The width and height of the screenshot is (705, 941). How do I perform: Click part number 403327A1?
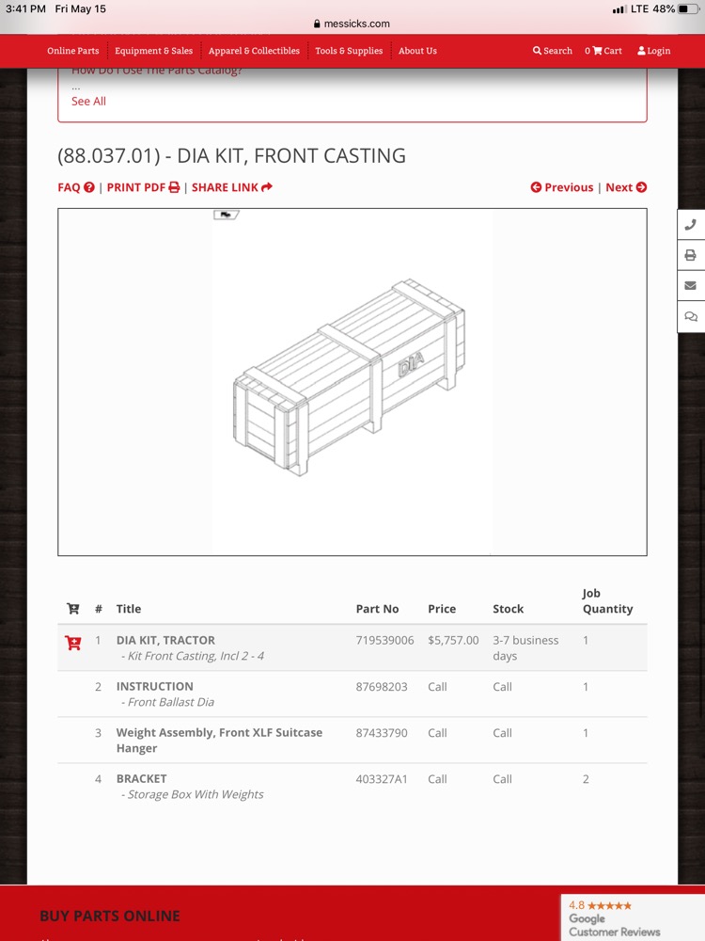[x=382, y=779]
